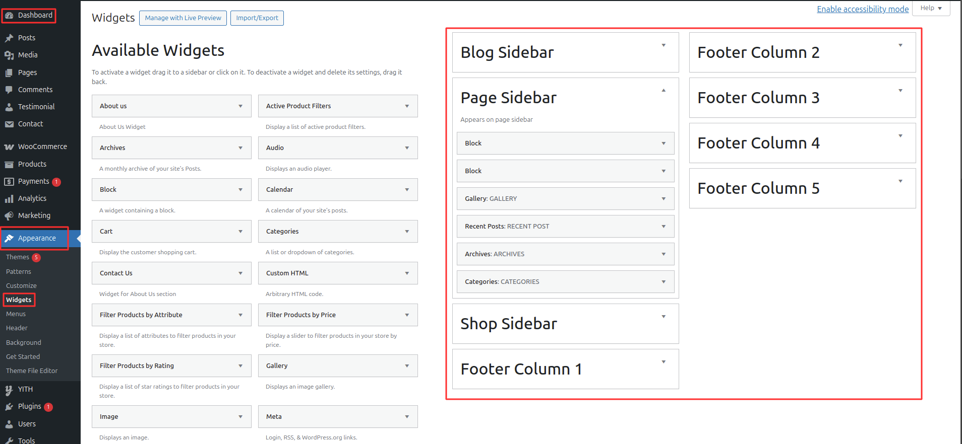Open the Theme File Editor submenu

(32, 371)
